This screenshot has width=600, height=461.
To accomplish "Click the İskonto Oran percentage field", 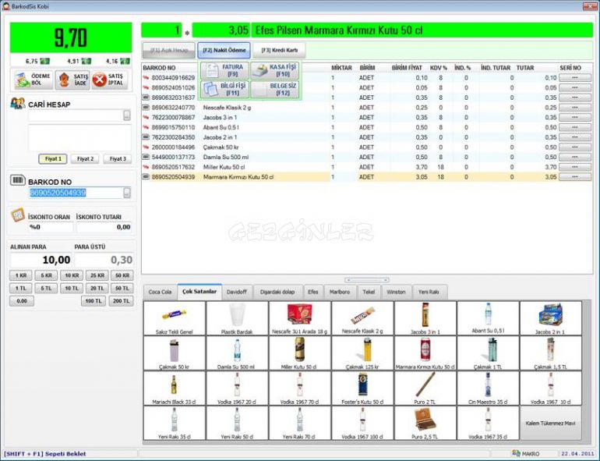I will tap(51, 227).
